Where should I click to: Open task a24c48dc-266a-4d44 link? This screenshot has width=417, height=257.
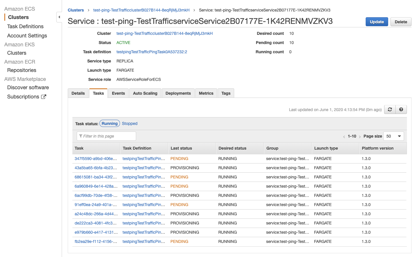point(96,214)
